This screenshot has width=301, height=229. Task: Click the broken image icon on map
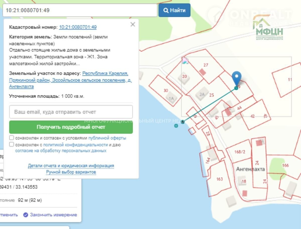tap(185, 60)
